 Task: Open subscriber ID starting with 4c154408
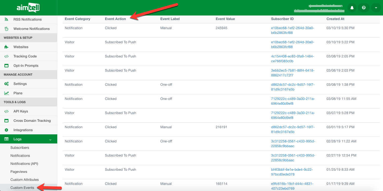click(292, 59)
